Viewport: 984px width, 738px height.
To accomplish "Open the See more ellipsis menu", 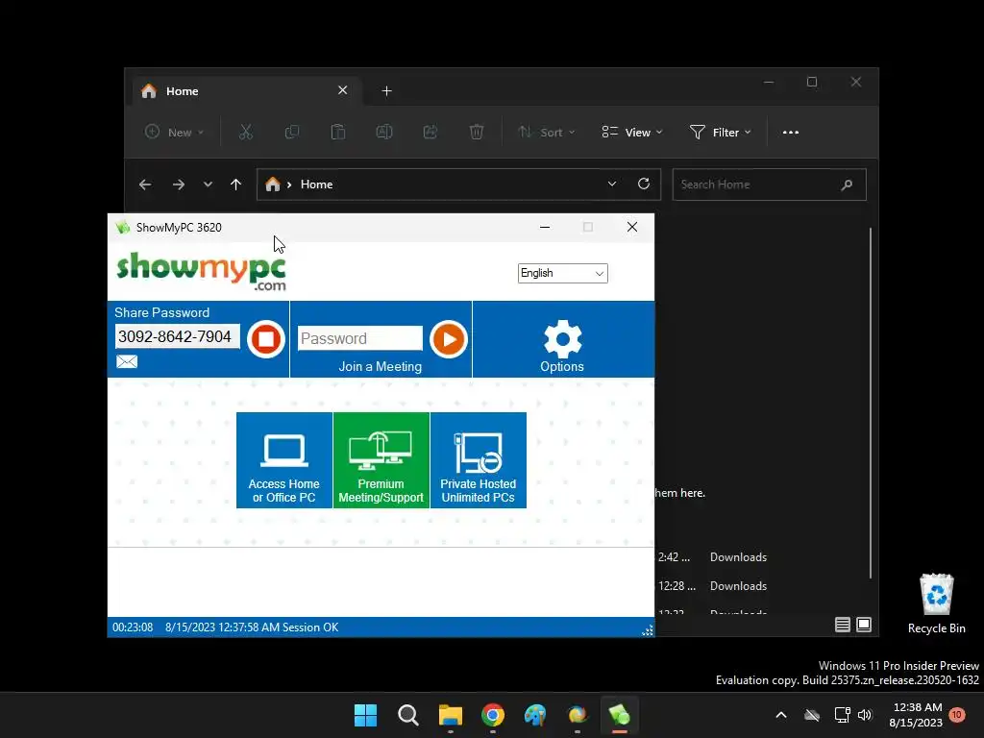I will pyautogui.click(x=791, y=133).
